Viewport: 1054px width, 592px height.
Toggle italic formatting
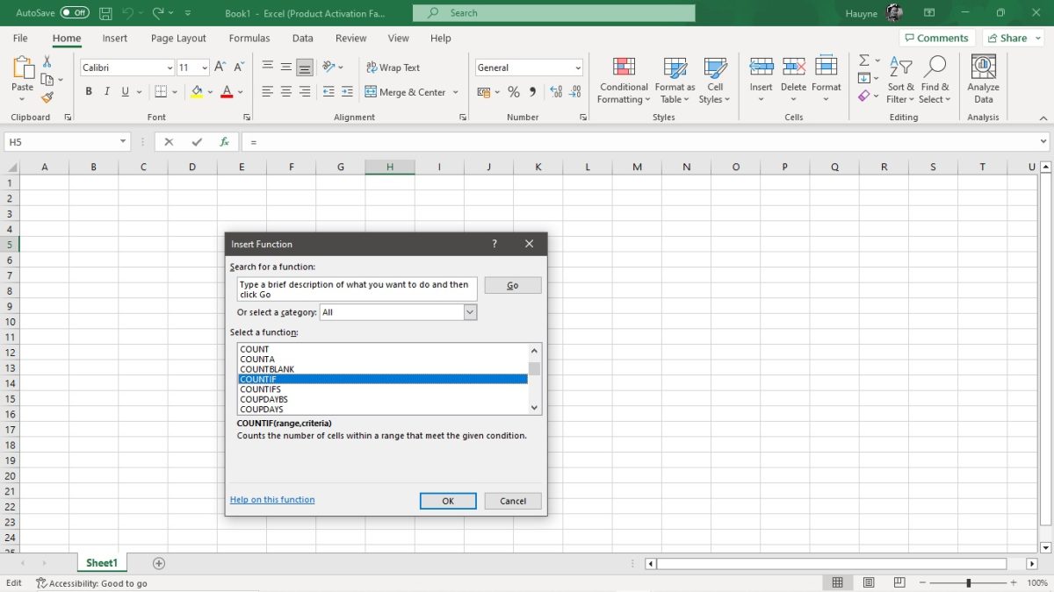click(x=106, y=90)
